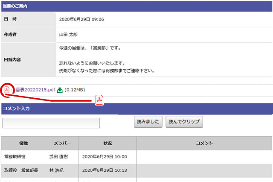Click member name 林 浩紀
273x182 pixels.
tap(56, 170)
